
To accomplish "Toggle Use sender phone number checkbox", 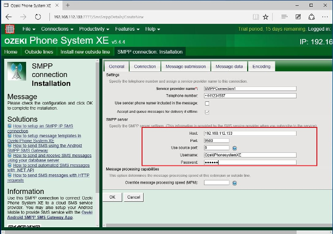I will coord(207,103).
